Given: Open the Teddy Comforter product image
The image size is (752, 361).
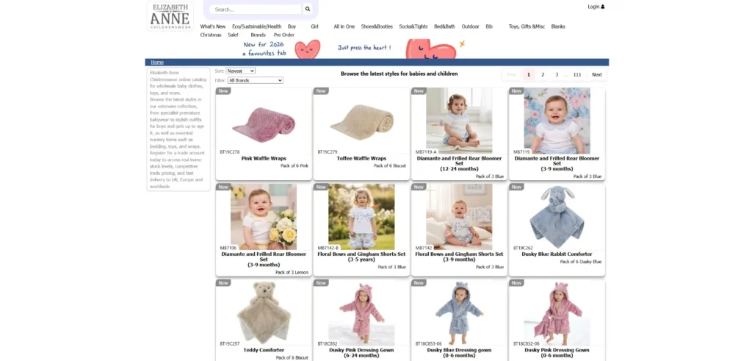Looking at the screenshot, I should pos(264,312).
